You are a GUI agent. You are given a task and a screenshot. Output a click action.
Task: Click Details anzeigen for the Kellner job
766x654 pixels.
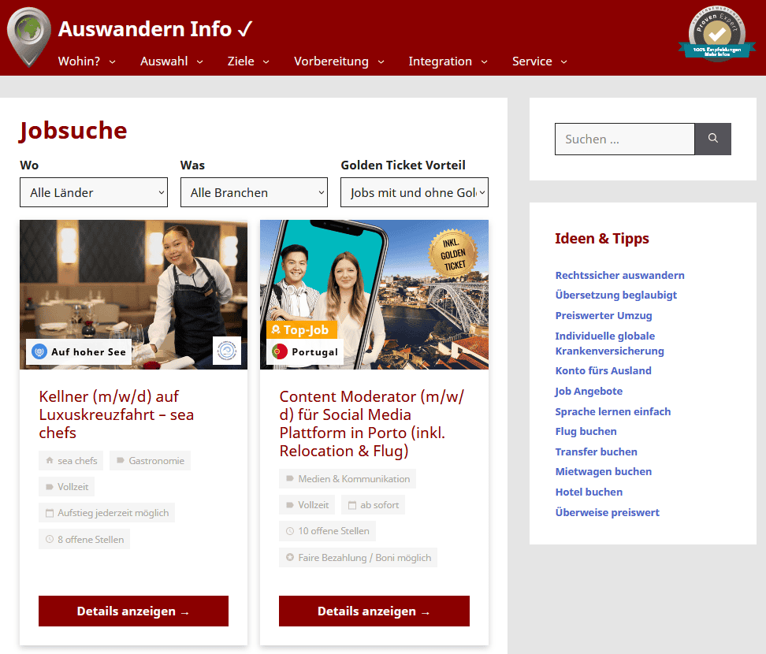(133, 611)
